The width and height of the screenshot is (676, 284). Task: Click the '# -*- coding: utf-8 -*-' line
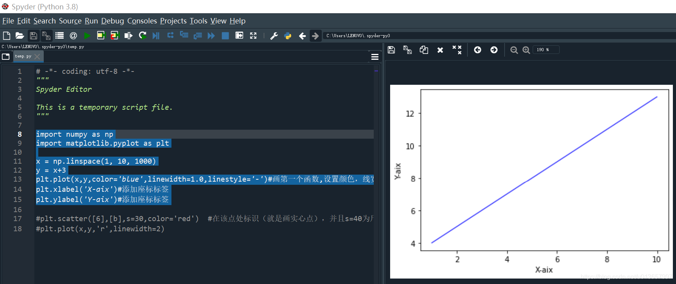(x=85, y=71)
